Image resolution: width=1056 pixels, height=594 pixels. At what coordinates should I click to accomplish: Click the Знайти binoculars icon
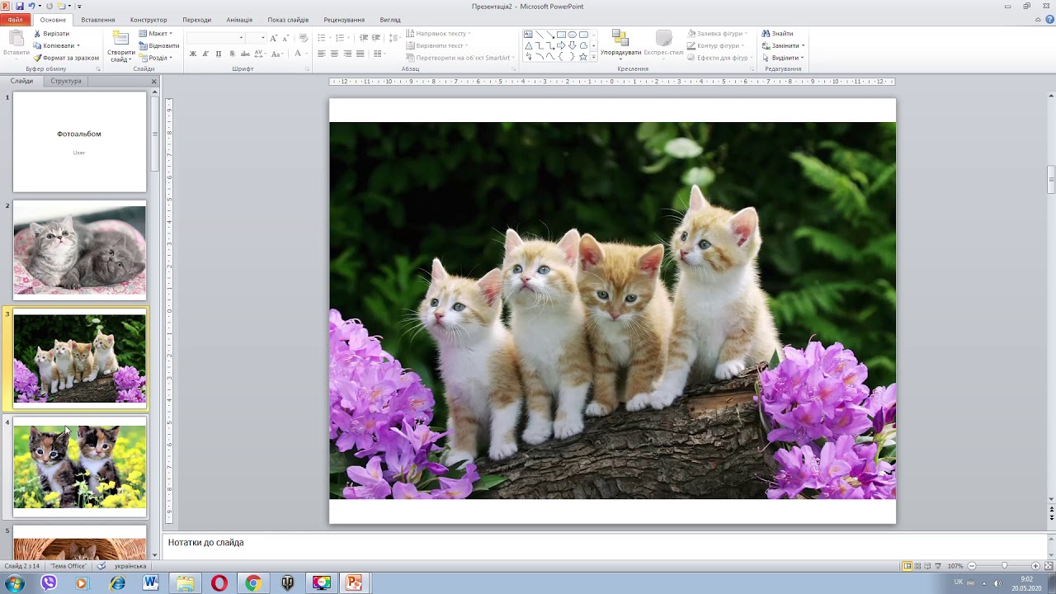pos(766,34)
